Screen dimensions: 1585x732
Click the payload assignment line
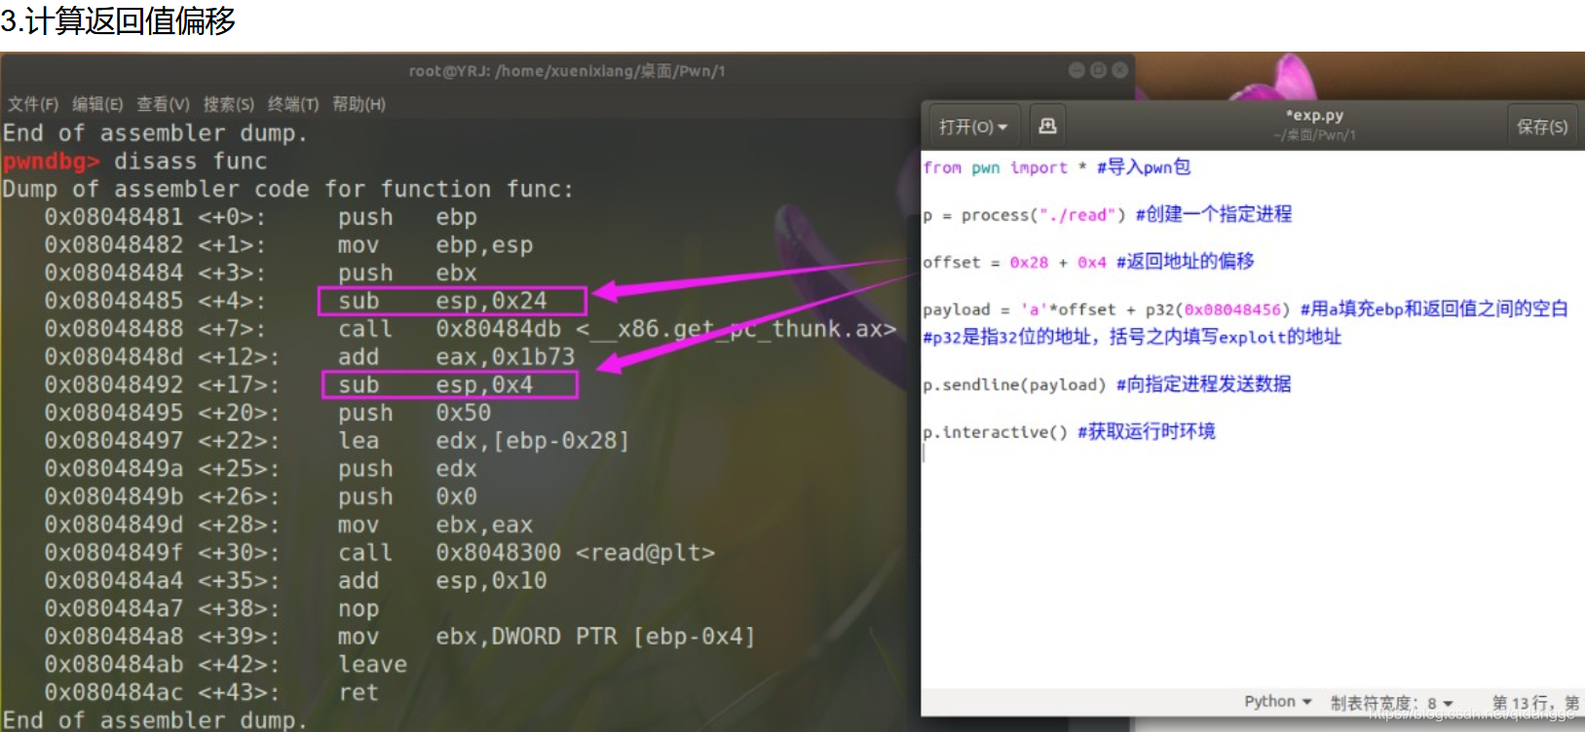tap(1246, 310)
